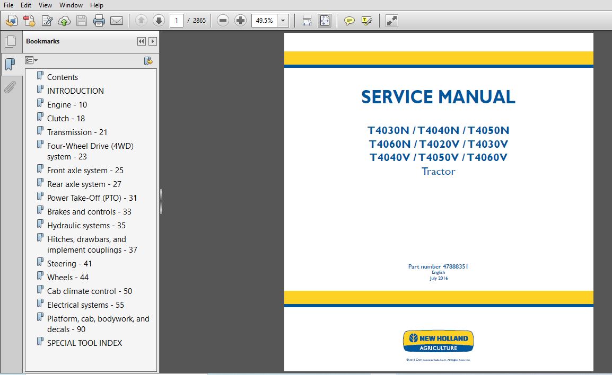Image resolution: width=612 pixels, height=375 pixels.
Task: Open Power Take-Off (PTO) - 31 bookmark
Action: click(x=92, y=198)
